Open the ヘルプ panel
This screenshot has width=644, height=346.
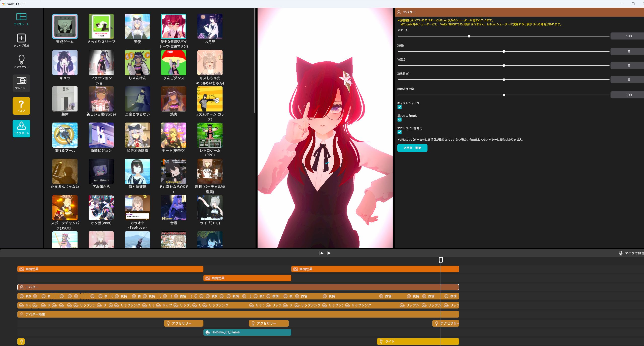point(21,105)
